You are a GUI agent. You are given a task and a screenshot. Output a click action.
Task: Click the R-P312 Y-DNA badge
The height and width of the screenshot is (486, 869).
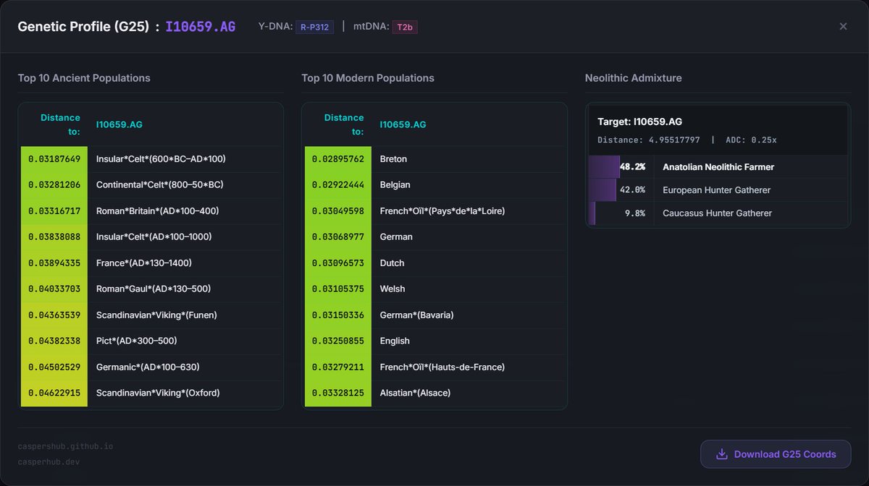pyautogui.click(x=314, y=27)
